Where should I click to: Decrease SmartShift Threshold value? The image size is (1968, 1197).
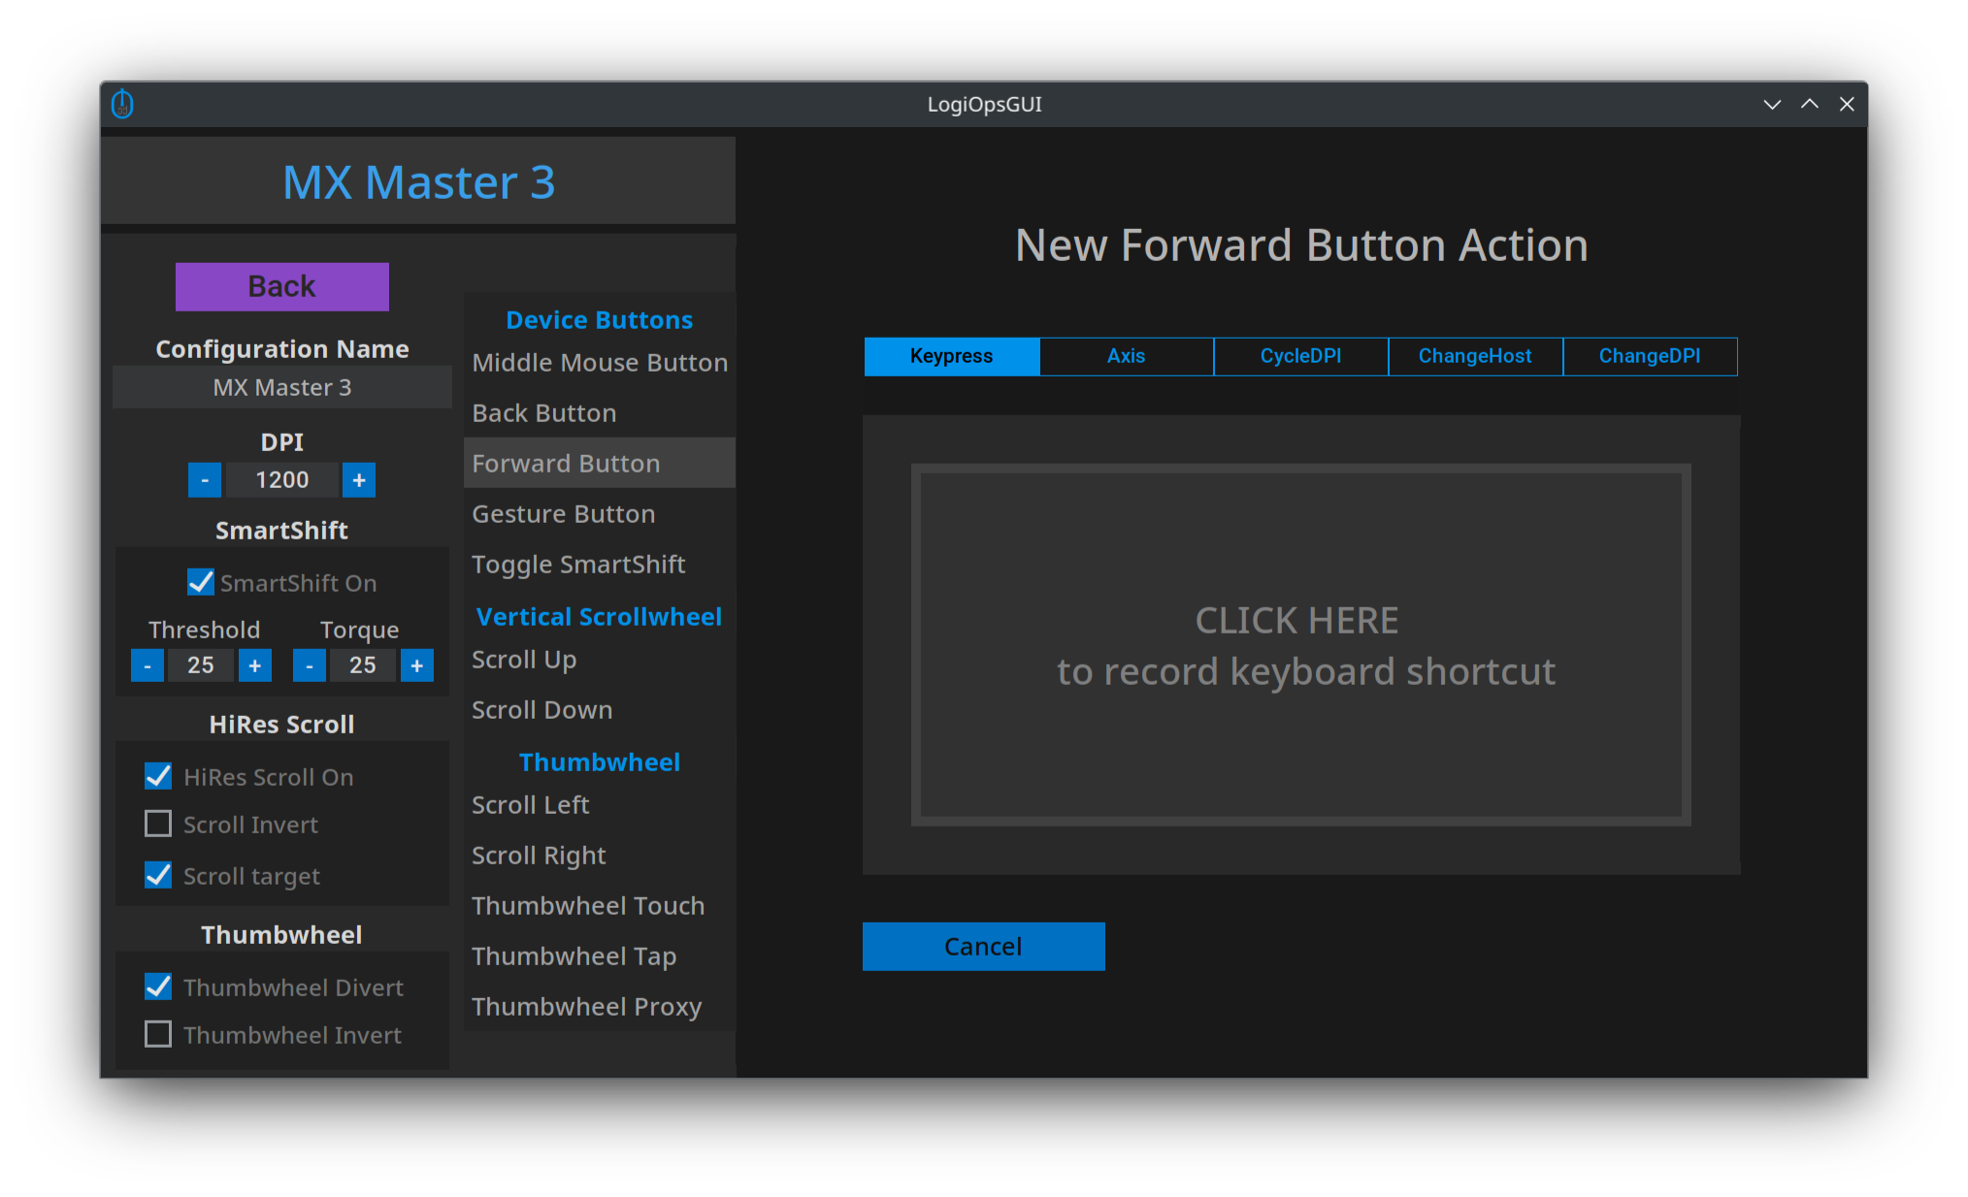[x=148, y=665]
